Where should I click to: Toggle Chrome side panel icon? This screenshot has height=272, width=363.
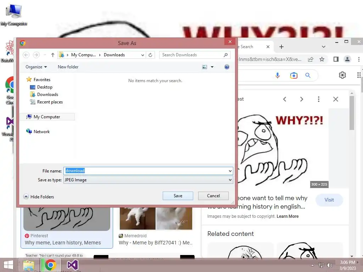(x=336, y=59)
